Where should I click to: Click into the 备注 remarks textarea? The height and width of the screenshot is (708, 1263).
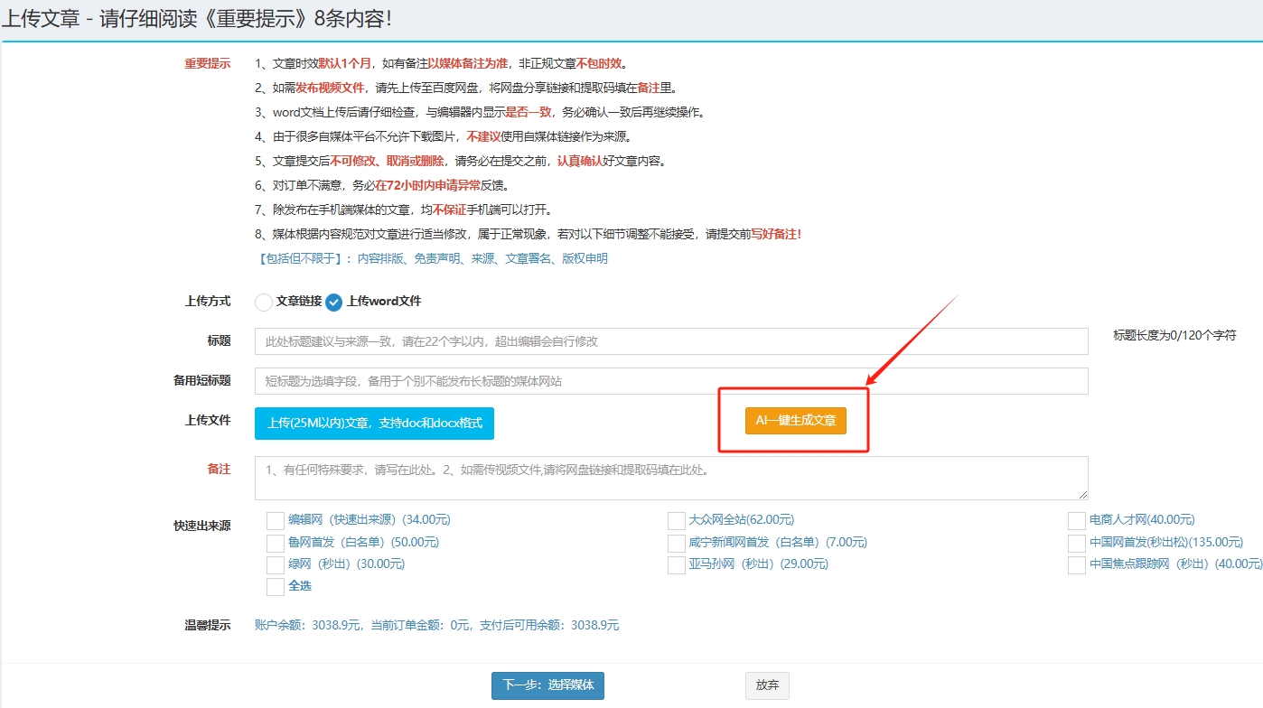tap(670, 478)
